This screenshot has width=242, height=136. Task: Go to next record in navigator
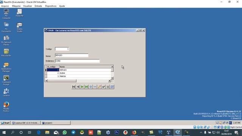(x=82, y=87)
